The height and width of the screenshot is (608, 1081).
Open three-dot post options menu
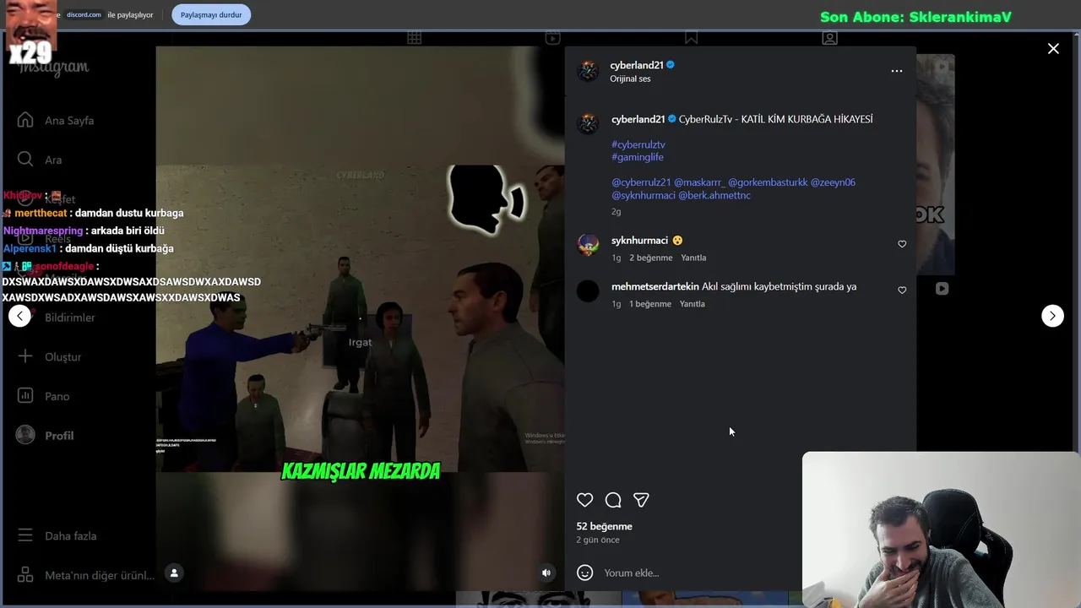click(x=897, y=71)
